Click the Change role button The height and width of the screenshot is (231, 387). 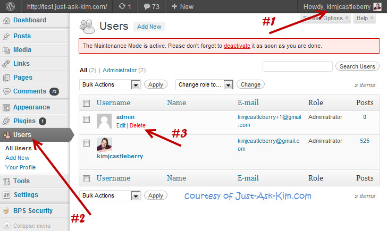click(250, 84)
